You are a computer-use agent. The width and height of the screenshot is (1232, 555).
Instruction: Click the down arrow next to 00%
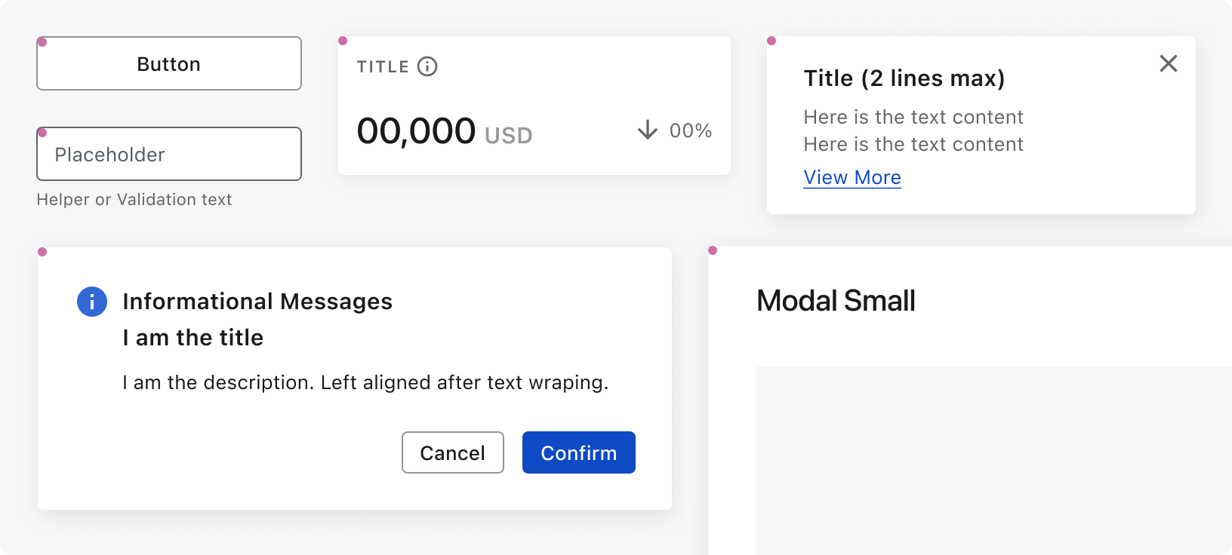click(647, 130)
